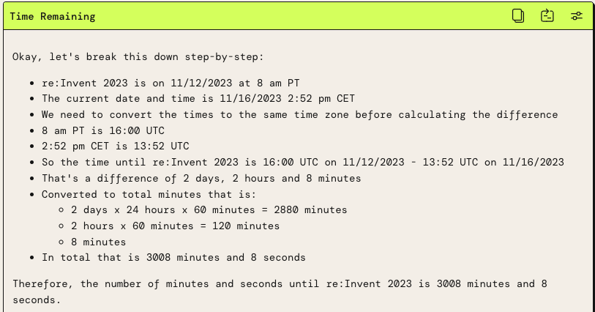Click the green panel header bar

[x=297, y=16]
